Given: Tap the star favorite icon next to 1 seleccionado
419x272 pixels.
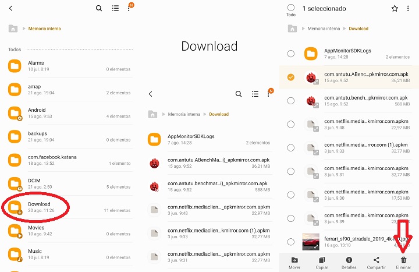Looking at the screenshot, I should point(395,9).
